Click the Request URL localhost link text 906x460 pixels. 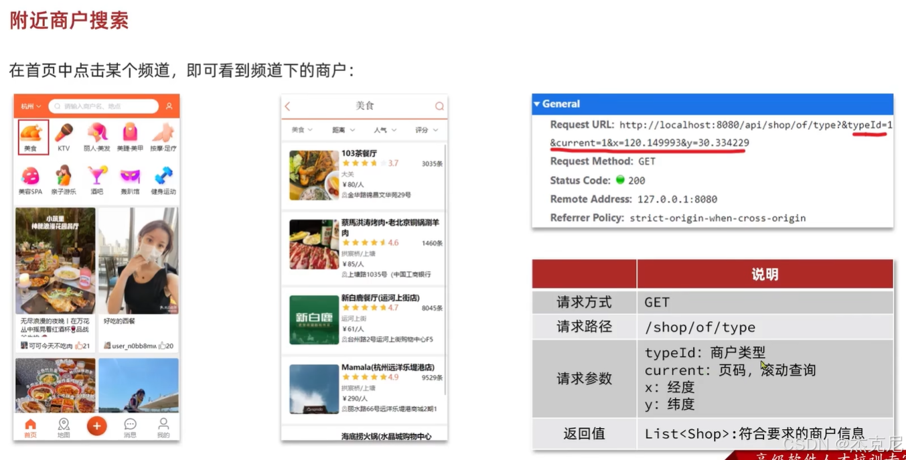[755, 125]
